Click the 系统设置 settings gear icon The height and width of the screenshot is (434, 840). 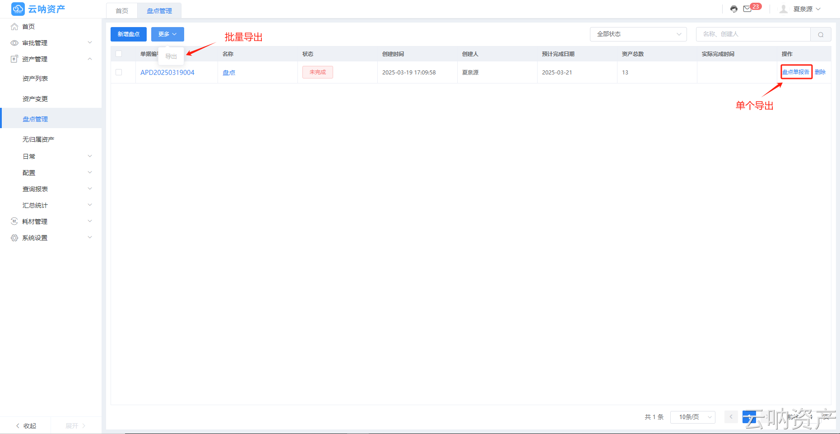pyautogui.click(x=14, y=237)
